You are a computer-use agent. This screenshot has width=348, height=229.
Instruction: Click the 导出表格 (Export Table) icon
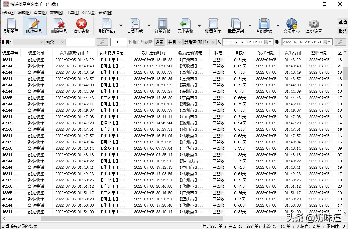click(x=186, y=25)
